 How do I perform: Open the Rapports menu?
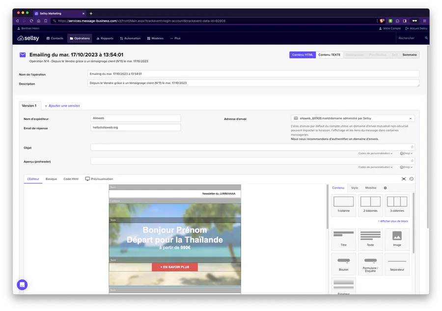click(x=105, y=38)
